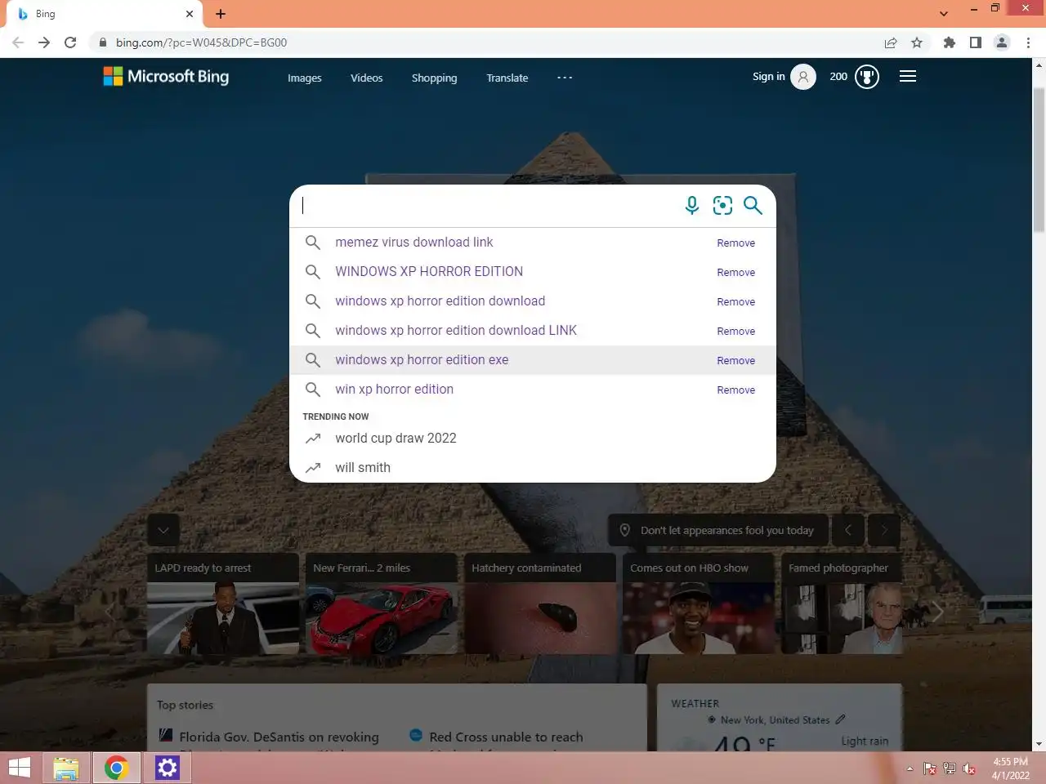Open Red Cross unable to reach story
1046x784 pixels.
click(506, 737)
